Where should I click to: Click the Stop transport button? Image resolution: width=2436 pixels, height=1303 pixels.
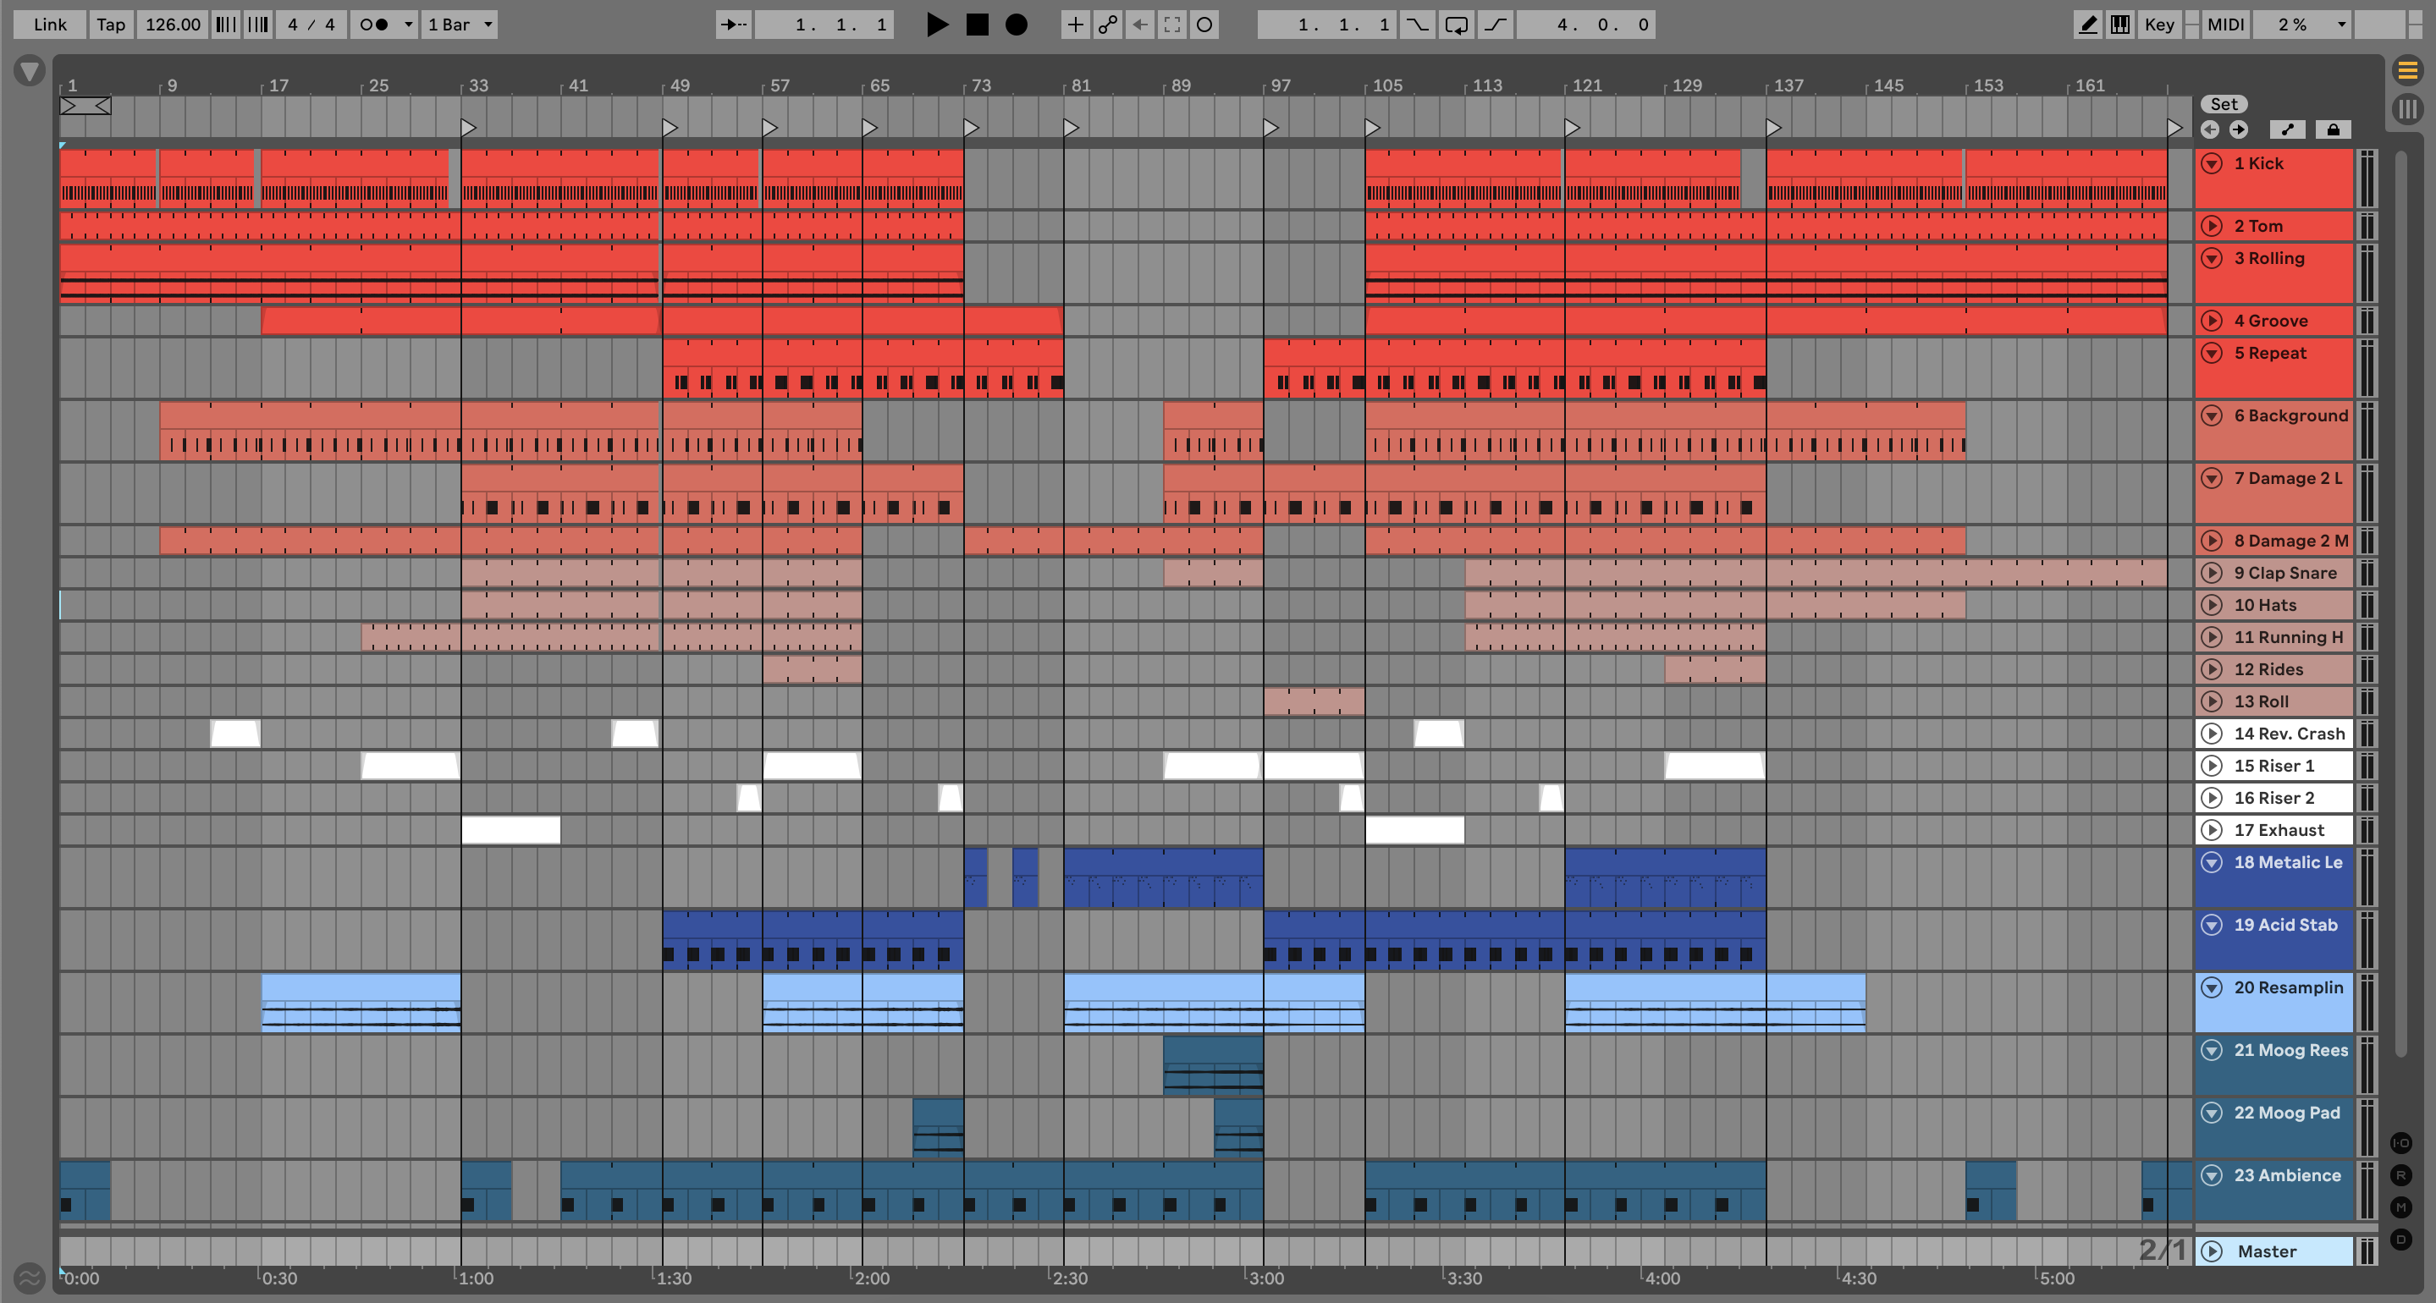(977, 25)
